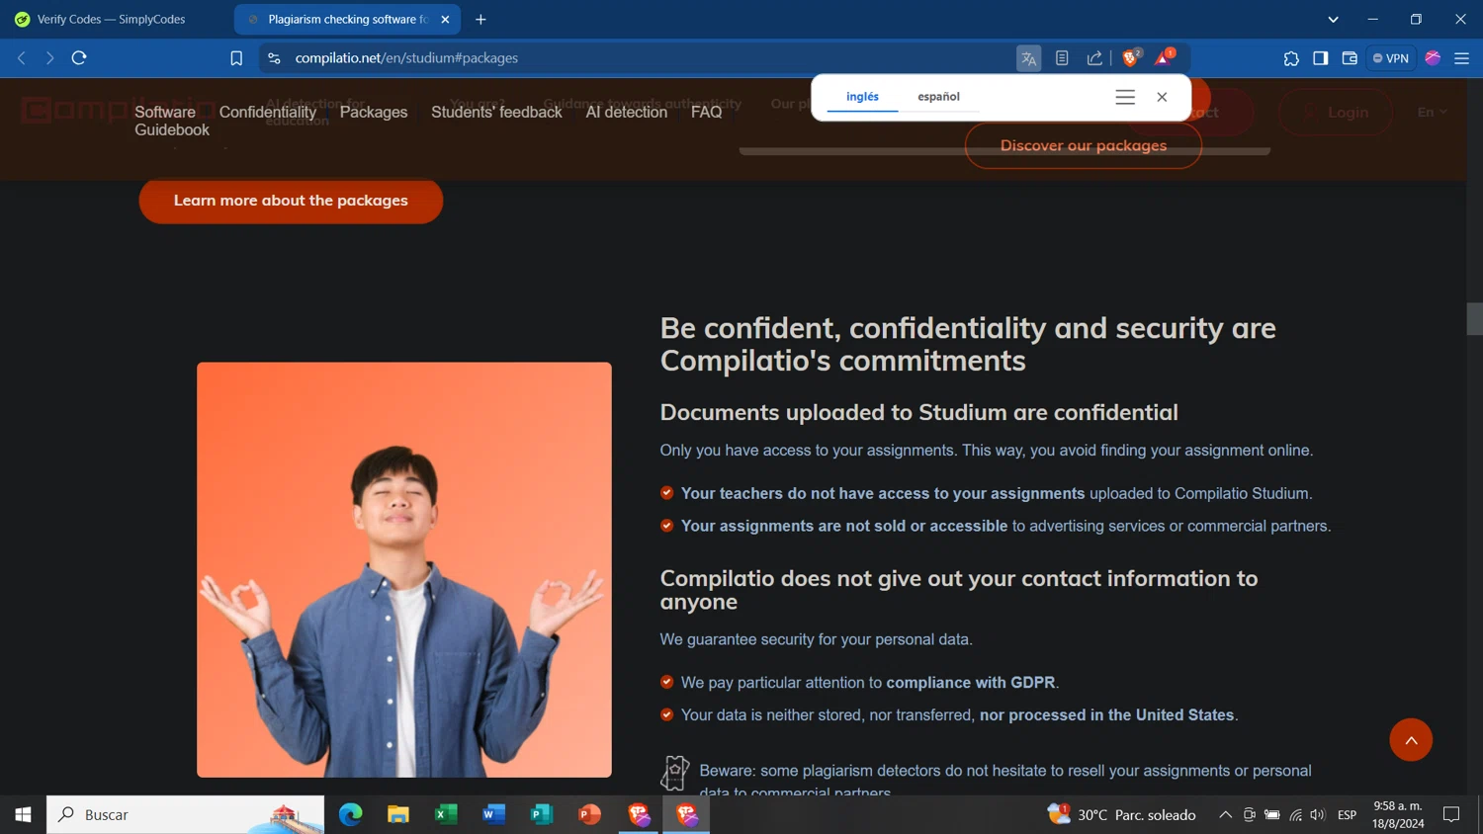The height and width of the screenshot is (834, 1483).
Task: Open Microsoft Edge from taskbar
Action: click(350, 814)
